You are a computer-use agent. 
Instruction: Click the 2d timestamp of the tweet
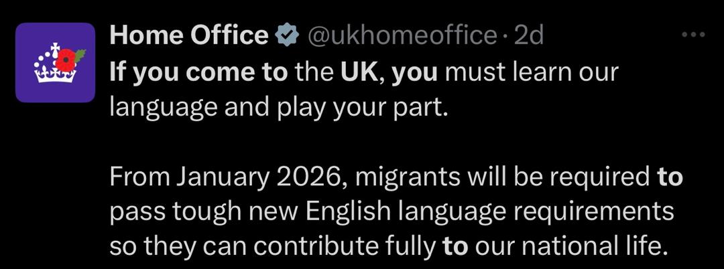528,35
